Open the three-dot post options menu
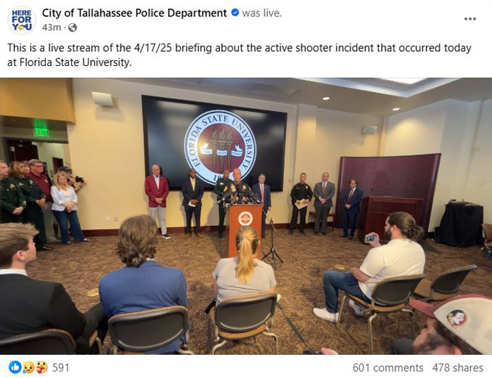The height and width of the screenshot is (378, 492). click(x=470, y=19)
